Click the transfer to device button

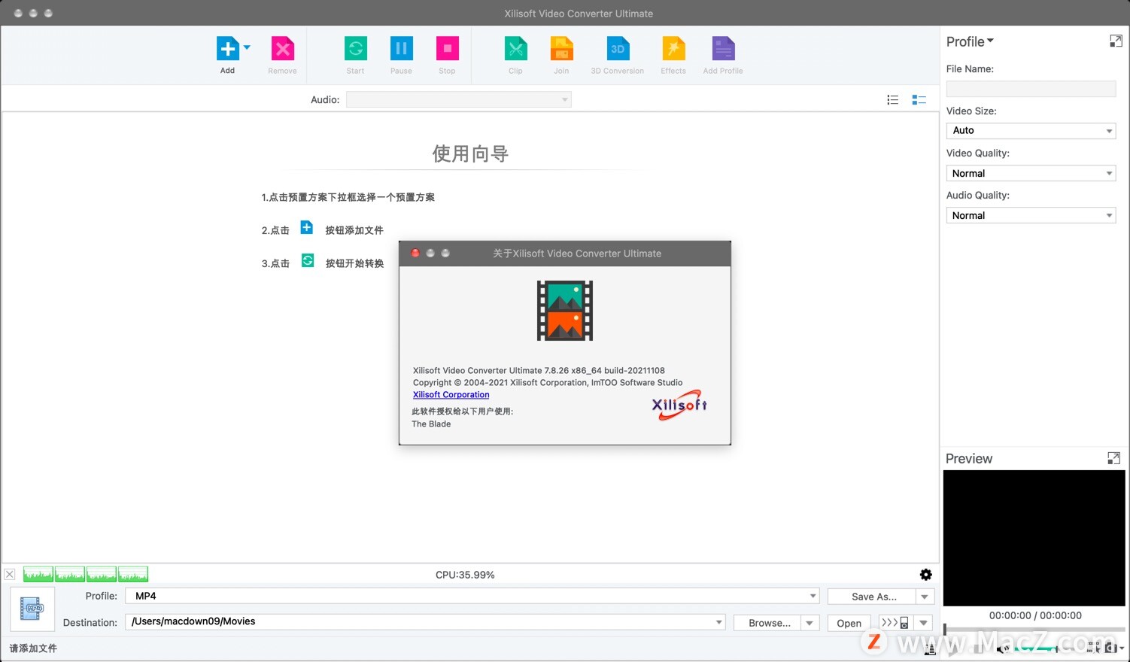(895, 623)
